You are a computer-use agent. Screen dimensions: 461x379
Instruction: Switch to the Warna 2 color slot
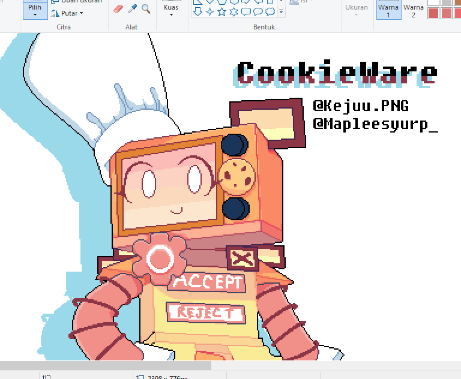coord(413,10)
